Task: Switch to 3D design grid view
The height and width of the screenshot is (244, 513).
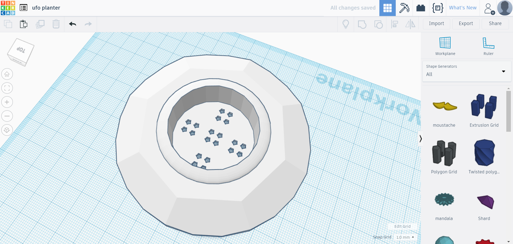Action: point(387,8)
